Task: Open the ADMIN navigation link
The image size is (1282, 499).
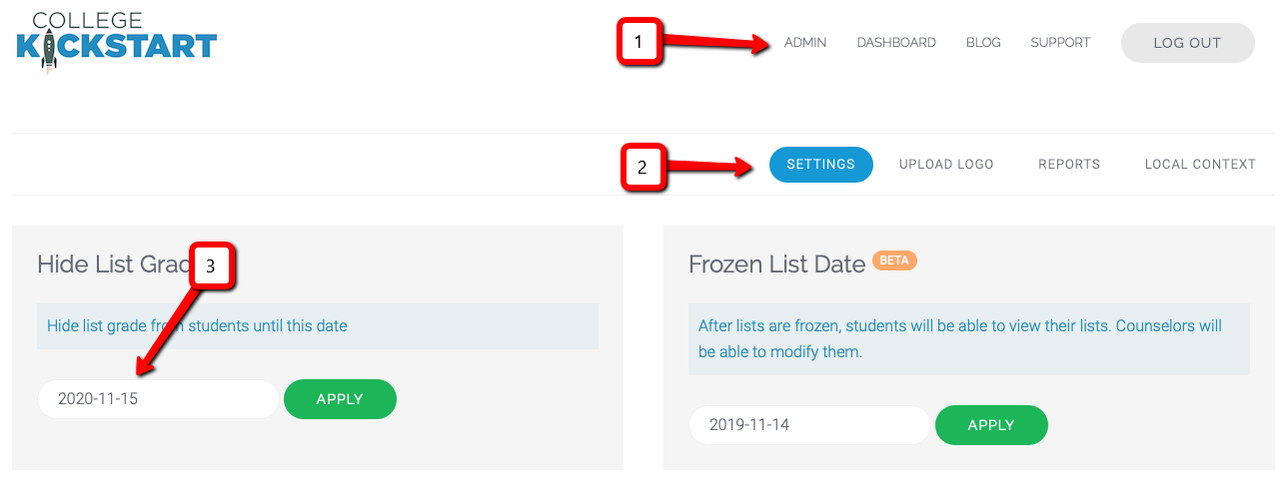Action: pyautogui.click(x=805, y=43)
